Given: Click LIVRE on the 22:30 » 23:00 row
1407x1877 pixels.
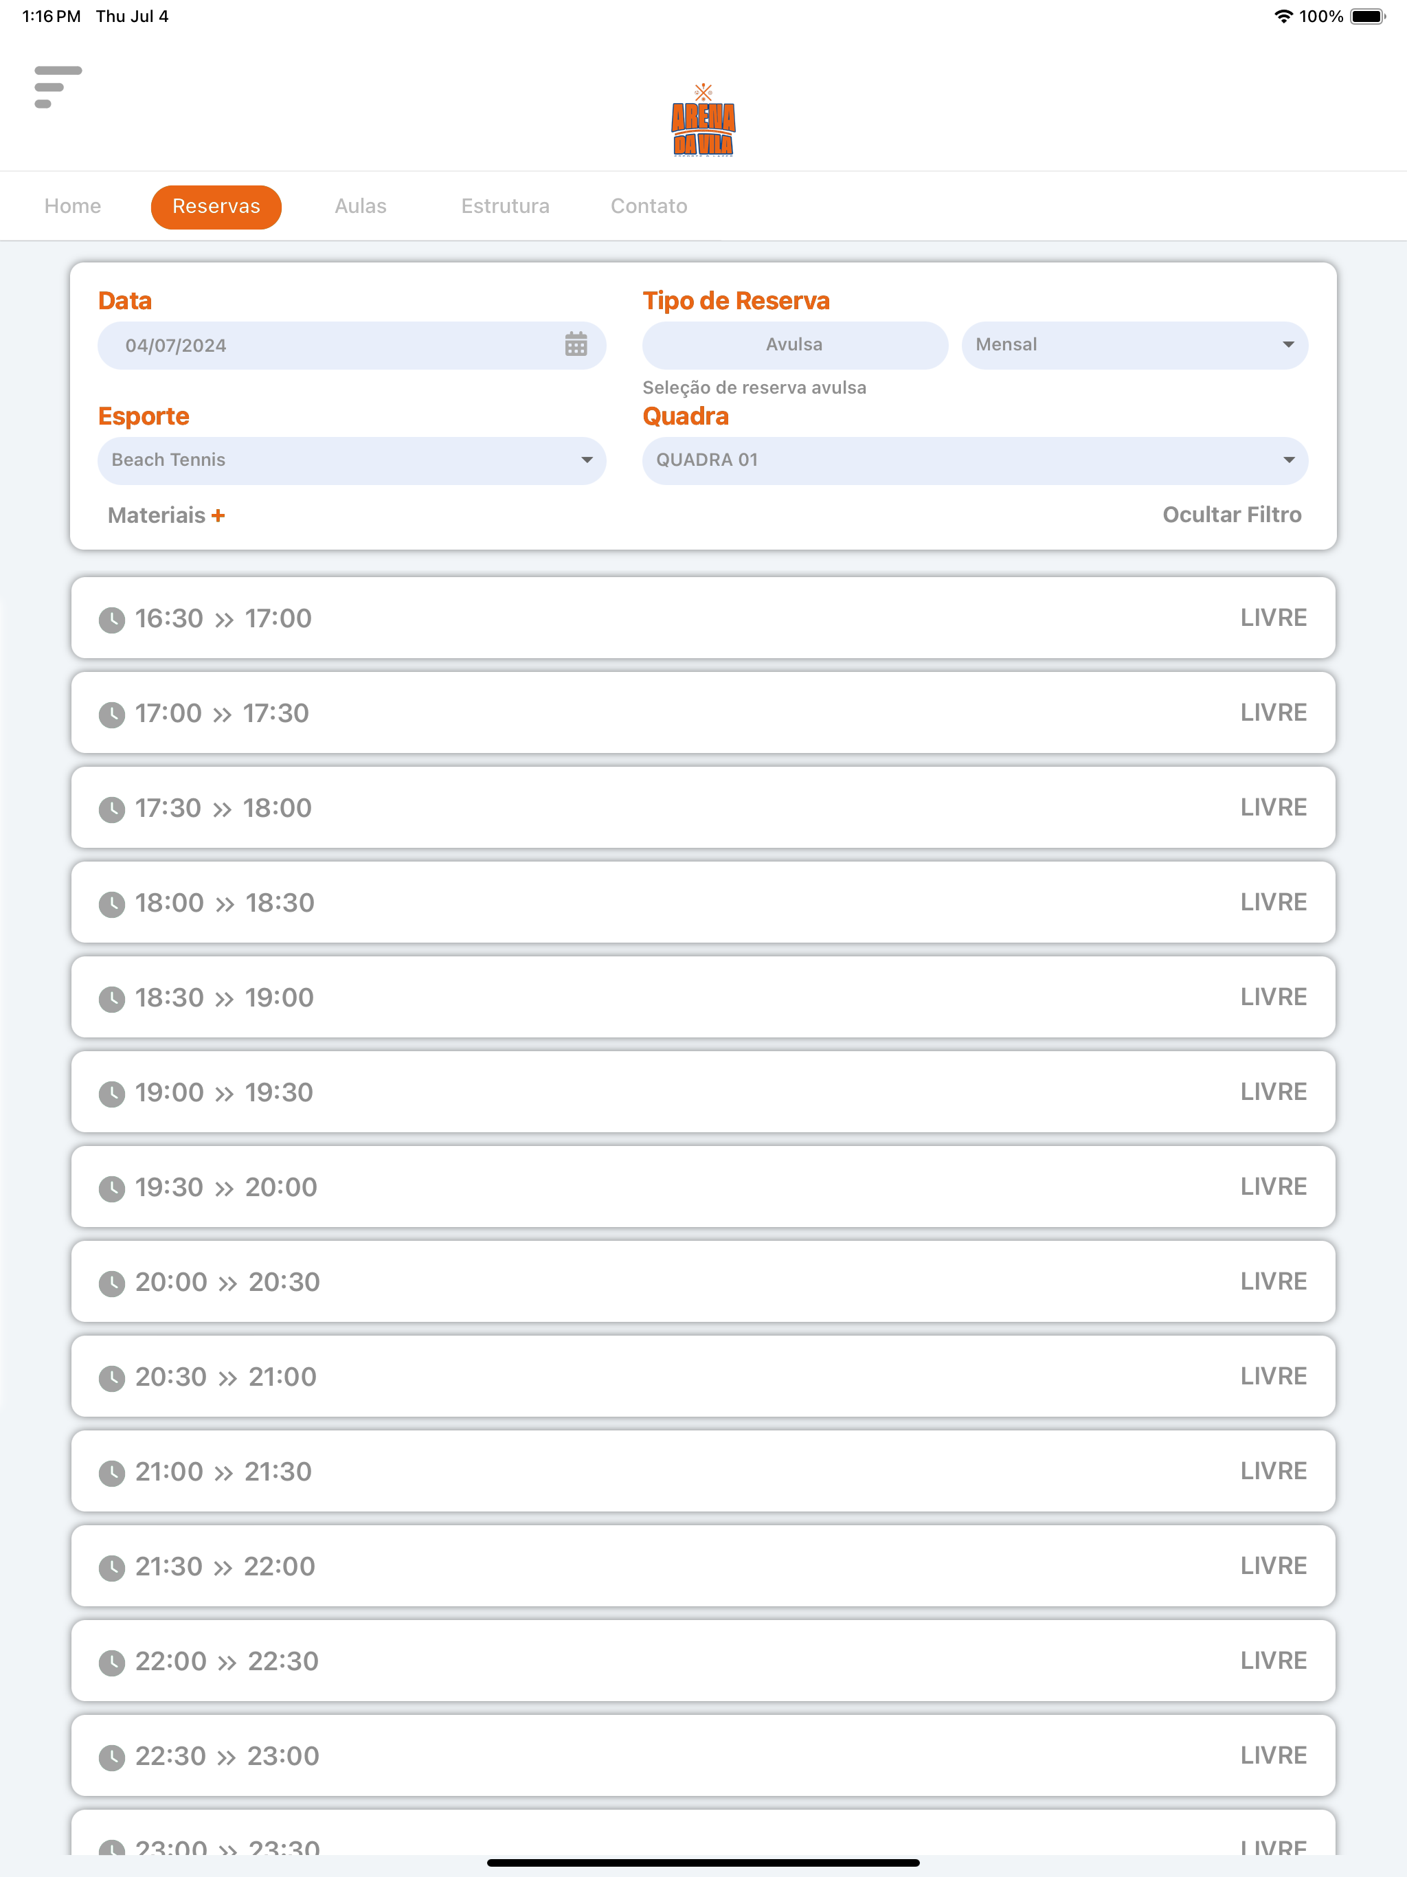Looking at the screenshot, I should tap(1273, 1755).
